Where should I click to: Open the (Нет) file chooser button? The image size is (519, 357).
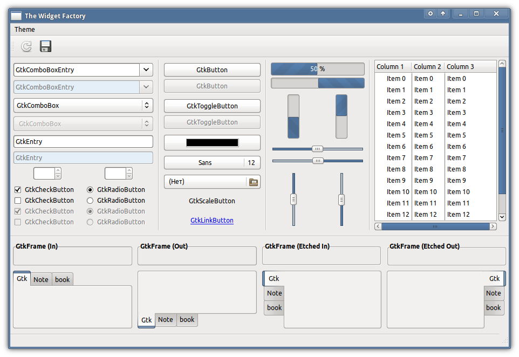point(212,182)
